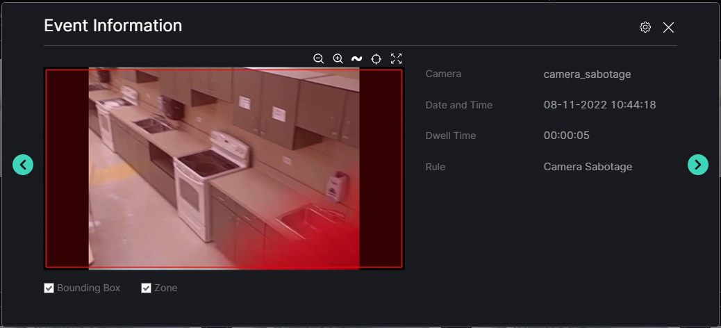
Task: Click the kitchen camera snapshot image
Action: click(224, 168)
